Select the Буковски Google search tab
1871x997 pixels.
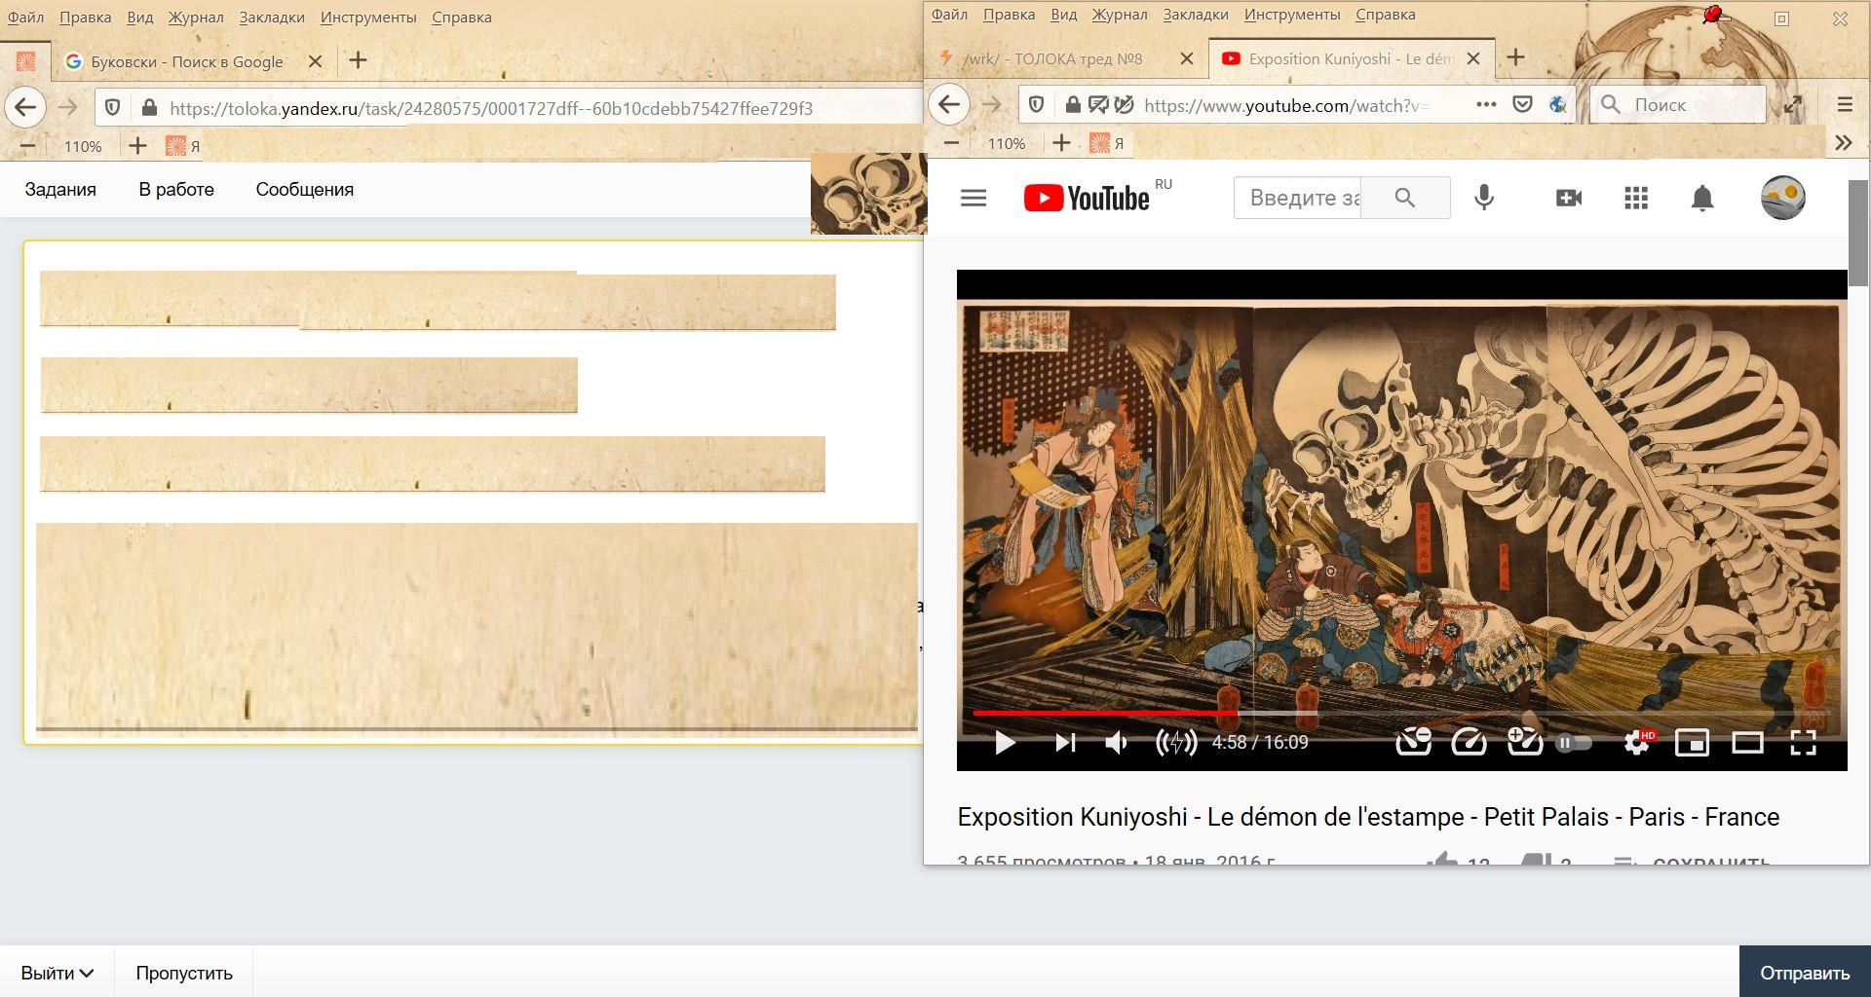(x=185, y=61)
